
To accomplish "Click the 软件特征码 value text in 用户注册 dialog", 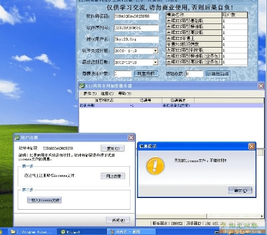I will pyautogui.click(x=58, y=148).
